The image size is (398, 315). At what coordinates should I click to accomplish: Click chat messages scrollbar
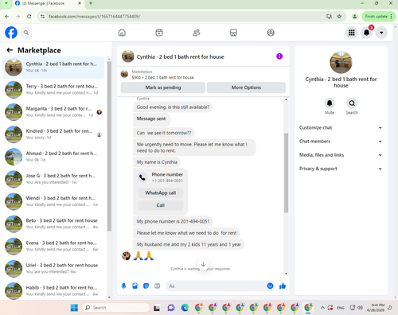pos(286,173)
